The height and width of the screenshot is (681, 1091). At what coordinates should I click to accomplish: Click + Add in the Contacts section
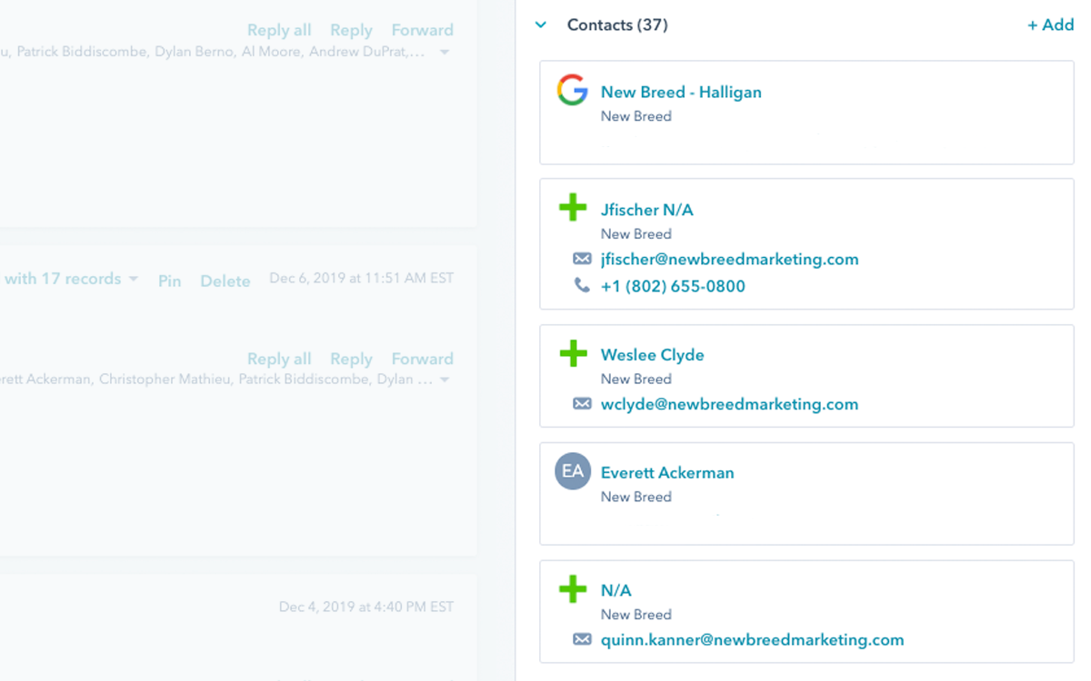[x=1050, y=25]
